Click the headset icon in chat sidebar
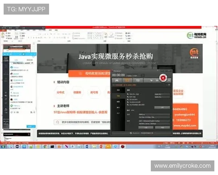Viewport: 218px width, 175px height. tap(6, 110)
